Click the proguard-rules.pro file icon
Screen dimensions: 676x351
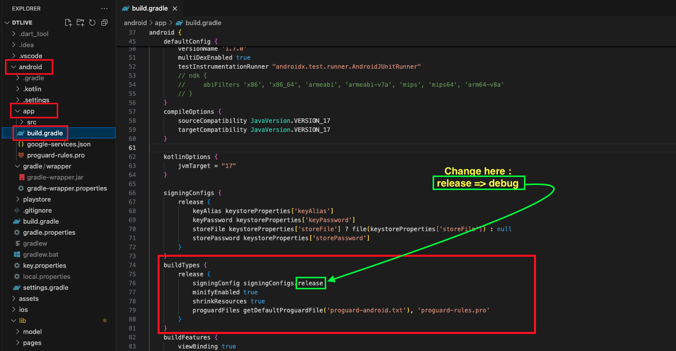click(x=21, y=155)
